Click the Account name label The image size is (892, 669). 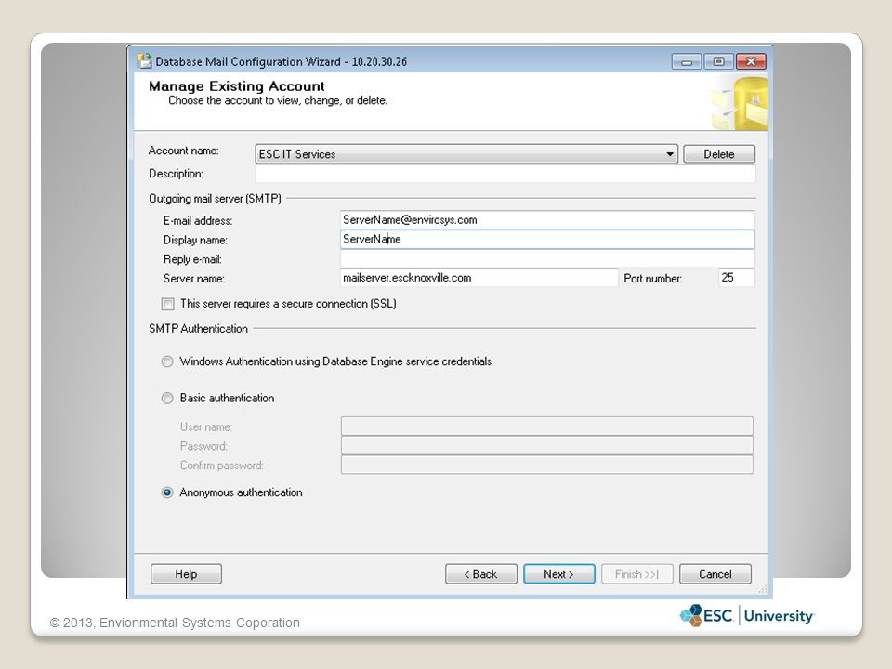point(183,151)
